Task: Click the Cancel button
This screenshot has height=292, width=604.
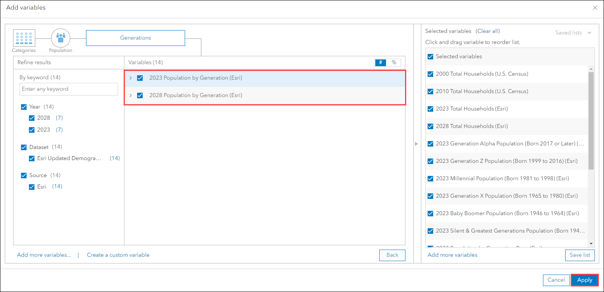Action: (x=556, y=280)
